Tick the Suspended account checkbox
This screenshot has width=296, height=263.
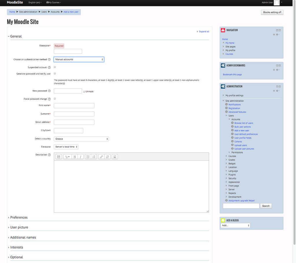55,67
